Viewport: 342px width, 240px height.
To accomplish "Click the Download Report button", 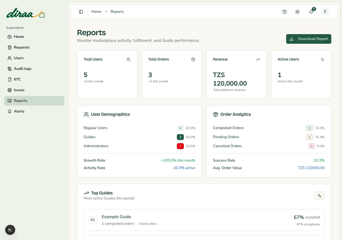I will coord(309,39).
